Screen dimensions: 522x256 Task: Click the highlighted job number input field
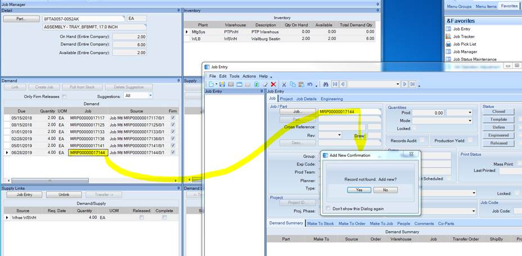click(349, 112)
